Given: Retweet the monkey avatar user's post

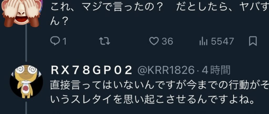Looking at the screenshot, I should [105, 41].
